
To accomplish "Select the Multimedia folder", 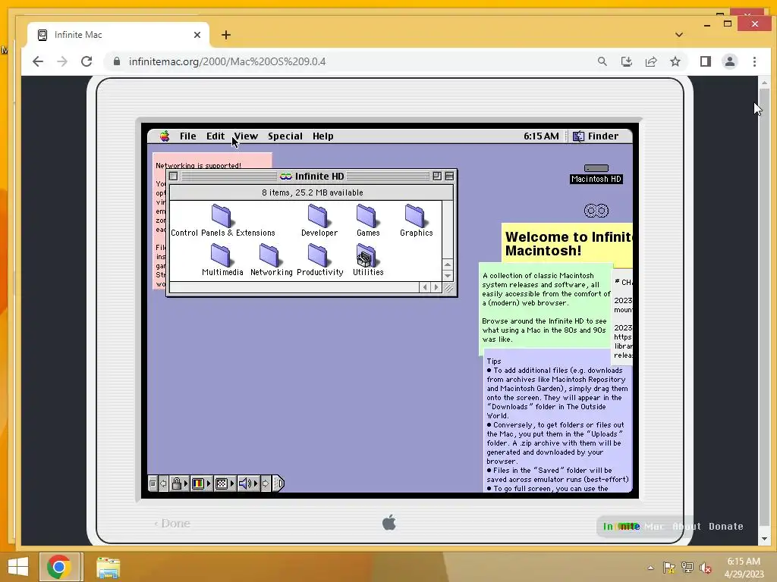I will coord(222,260).
